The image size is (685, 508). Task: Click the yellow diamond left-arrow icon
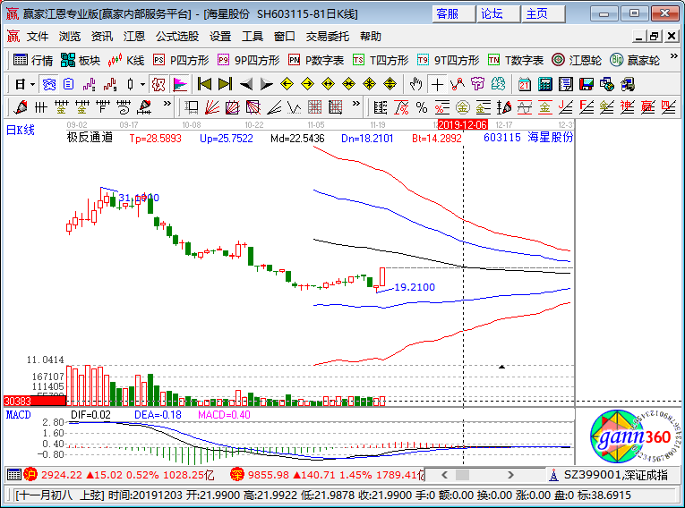pyautogui.click(x=287, y=84)
